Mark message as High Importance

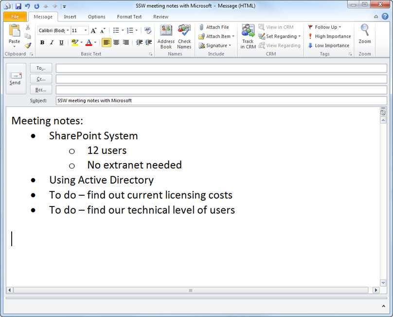click(x=329, y=37)
